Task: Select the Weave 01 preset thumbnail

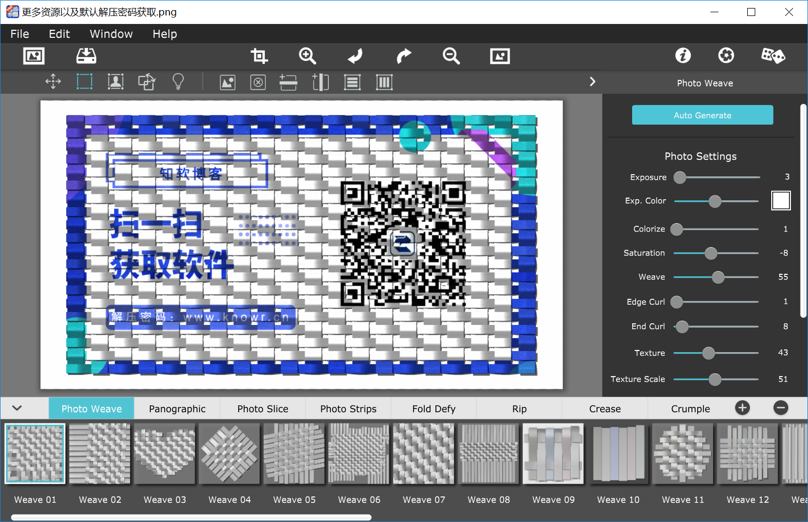Action: 35,454
